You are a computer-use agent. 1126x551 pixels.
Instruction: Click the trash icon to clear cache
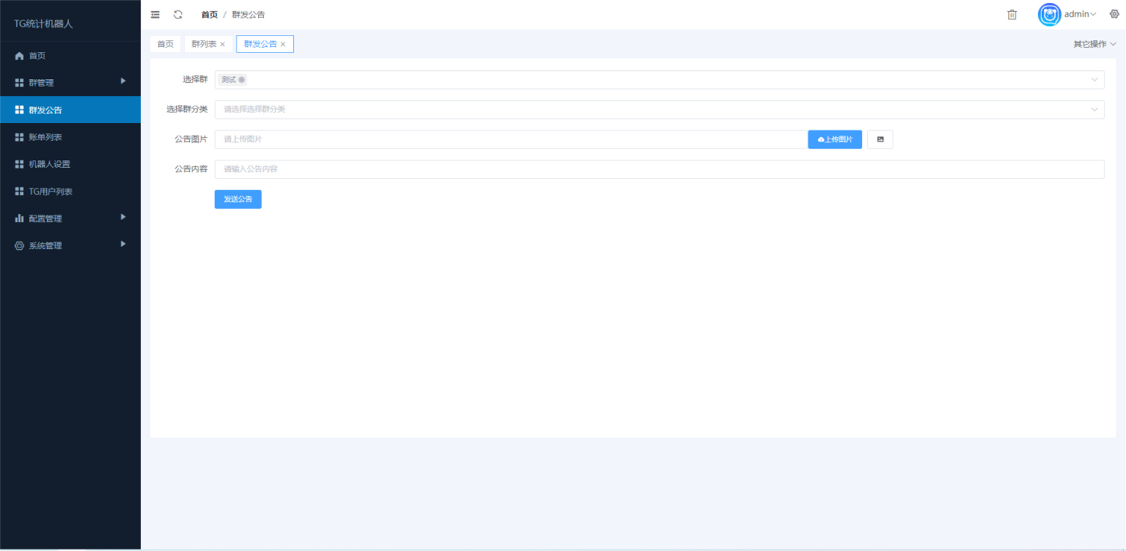[x=1012, y=15]
